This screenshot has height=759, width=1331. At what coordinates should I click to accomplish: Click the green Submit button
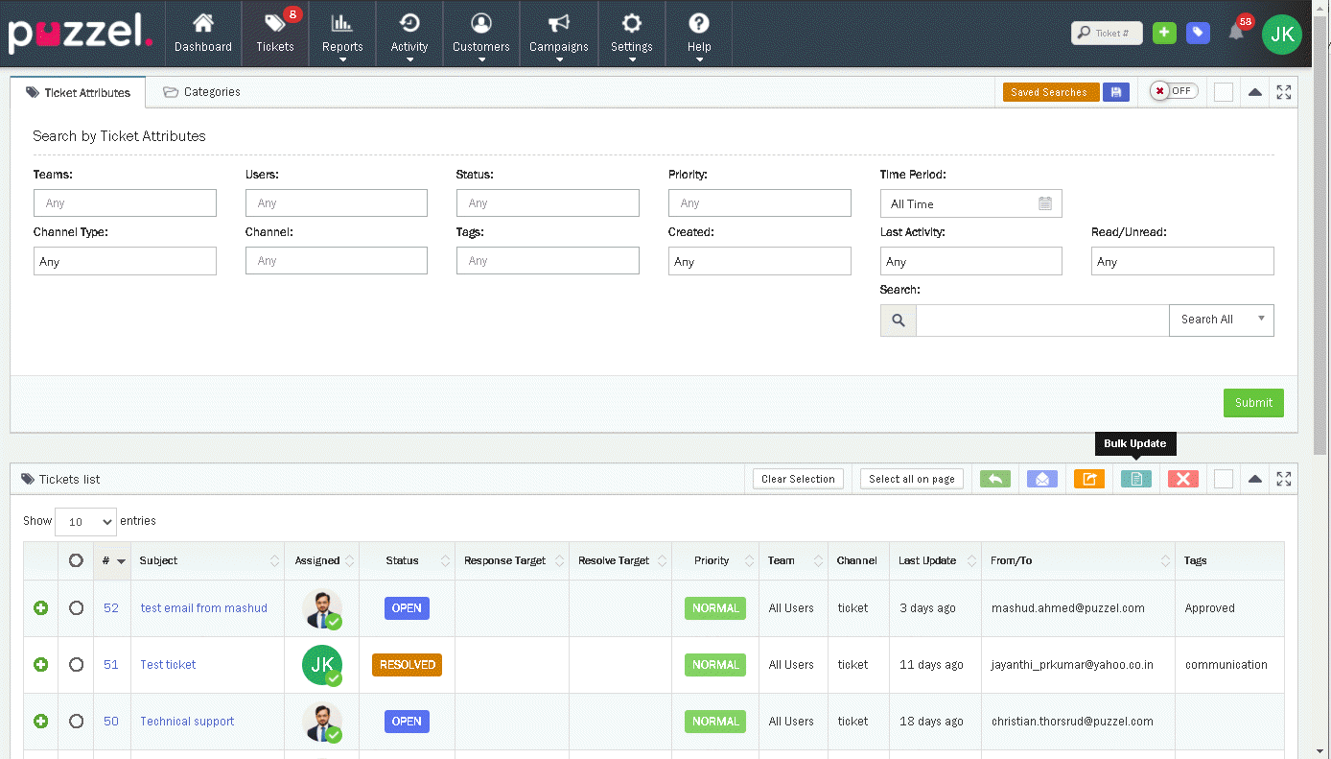tap(1252, 403)
